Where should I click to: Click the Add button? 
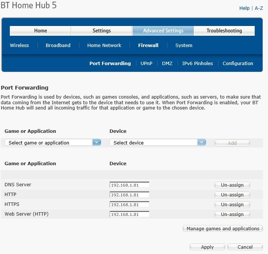(232, 143)
